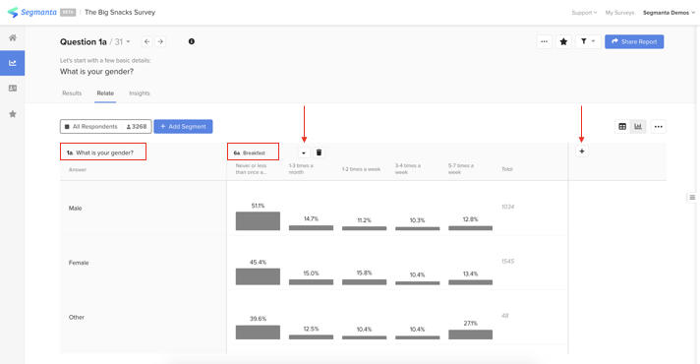700x364 pixels.
Task: Click the Male 51.1% bar
Action: (258, 221)
